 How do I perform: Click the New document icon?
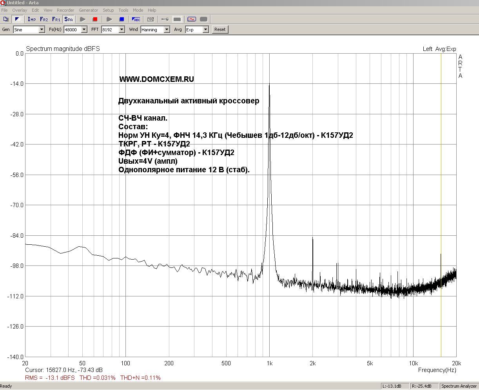pyautogui.click(x=6, y=19)
